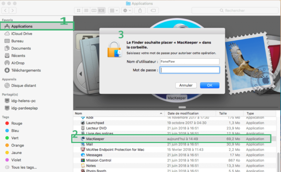Click the green Vert tag dot
Screen dimensions: 281x172
7,138
